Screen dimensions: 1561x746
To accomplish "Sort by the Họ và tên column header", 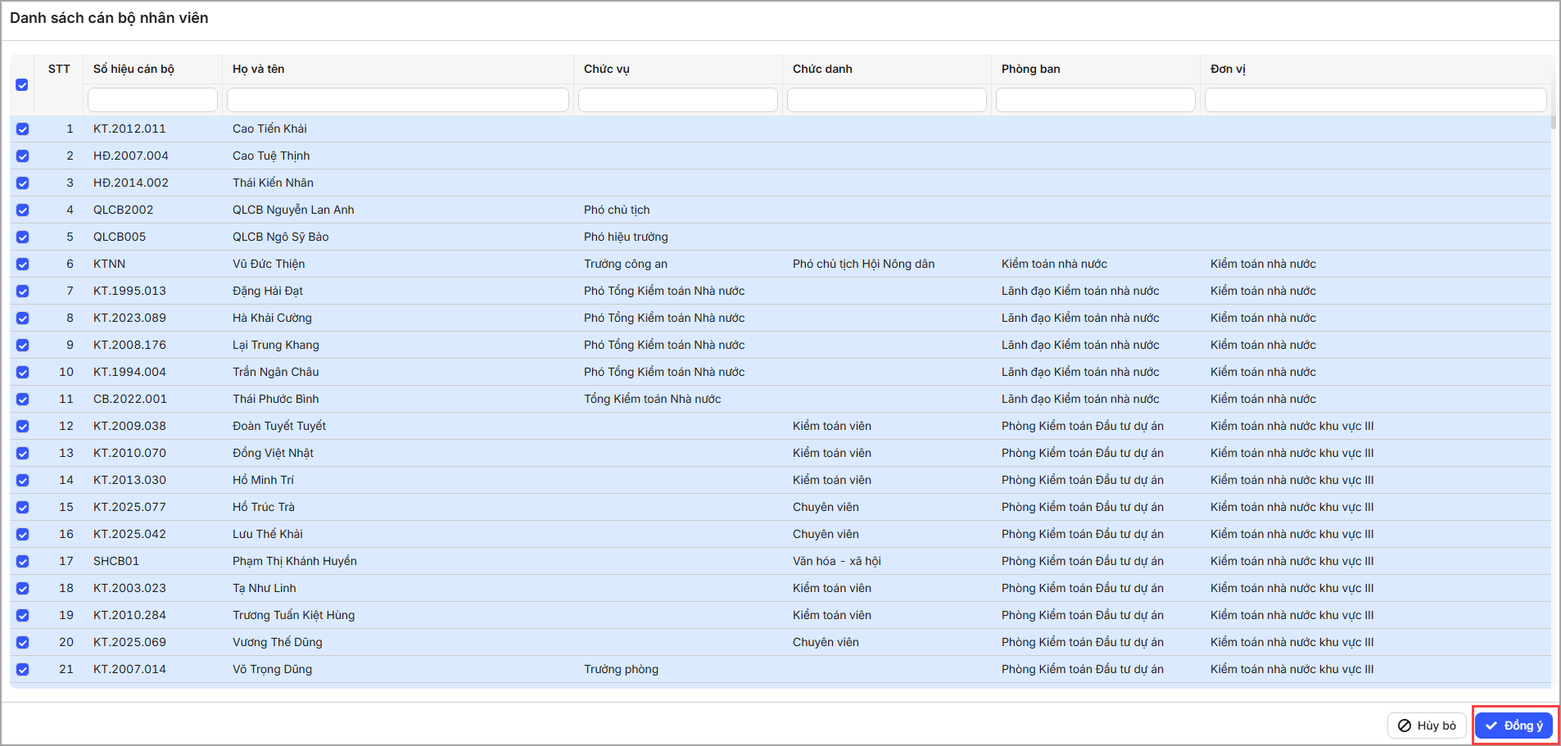I will tap(259, 69).
